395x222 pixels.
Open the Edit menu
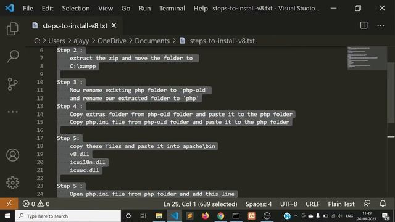48,8
